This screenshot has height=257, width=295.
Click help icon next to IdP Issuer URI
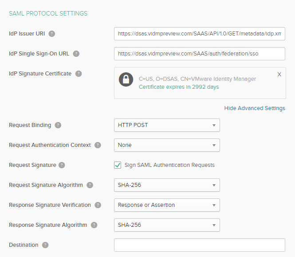point(52,34)
